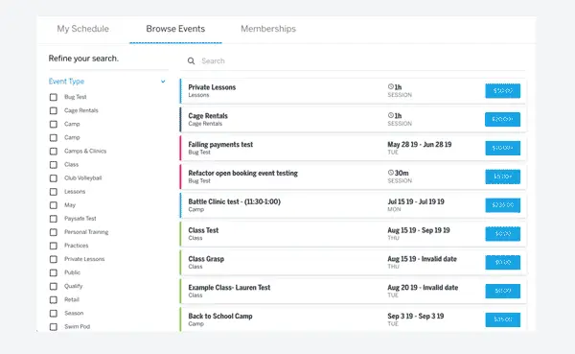This screenshot has width=575, height=354.
Task: Open the Back to School Camp event
Action: coord(220,317)
